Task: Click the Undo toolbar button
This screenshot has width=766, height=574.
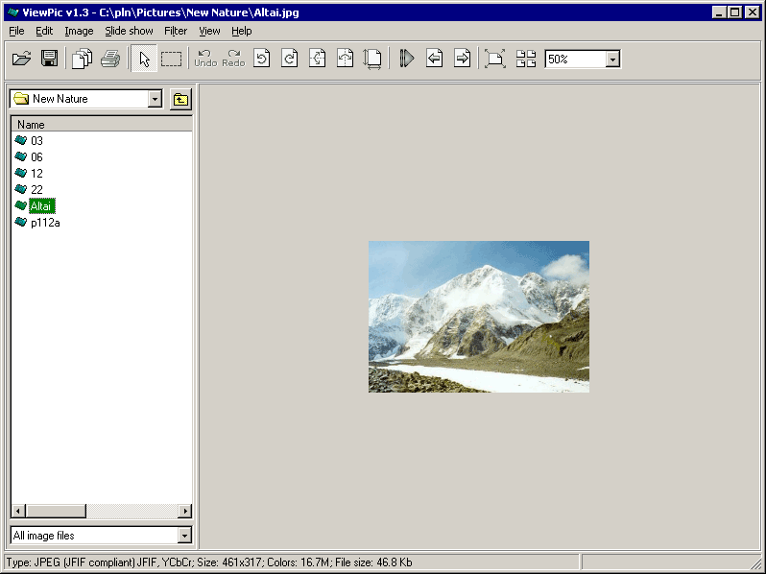Action: click(x=205, y=59)
